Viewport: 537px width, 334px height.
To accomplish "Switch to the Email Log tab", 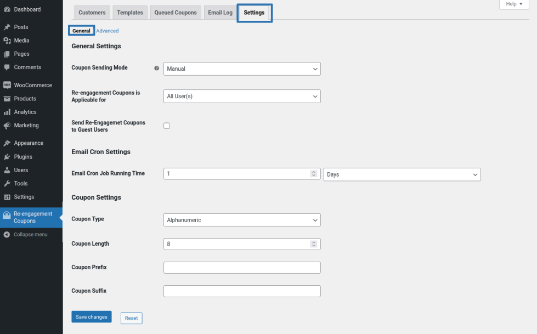I will pyautogui.click(x=220, y=13).
